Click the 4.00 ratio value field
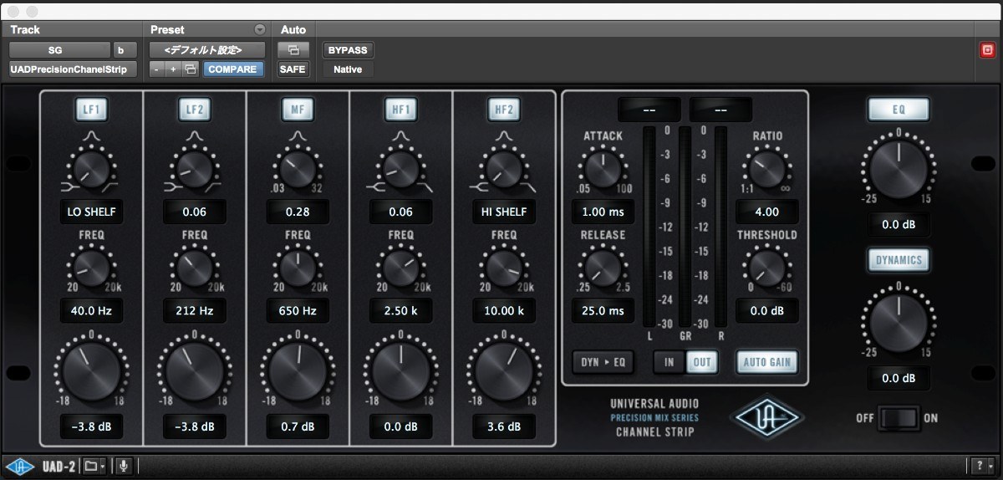 pyautogui.click(x=767, y=212)
